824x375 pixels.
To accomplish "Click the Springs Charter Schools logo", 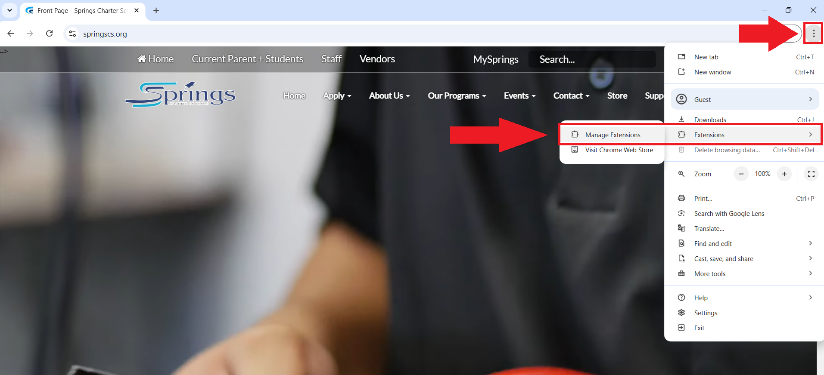I will tap(180, 95).
